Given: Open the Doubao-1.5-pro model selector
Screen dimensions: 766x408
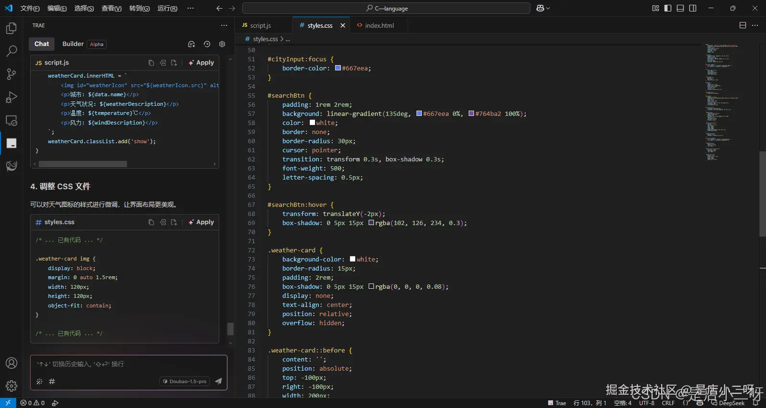Looking at the screenshot, I should pyautogui.click(x=185, y=381).
